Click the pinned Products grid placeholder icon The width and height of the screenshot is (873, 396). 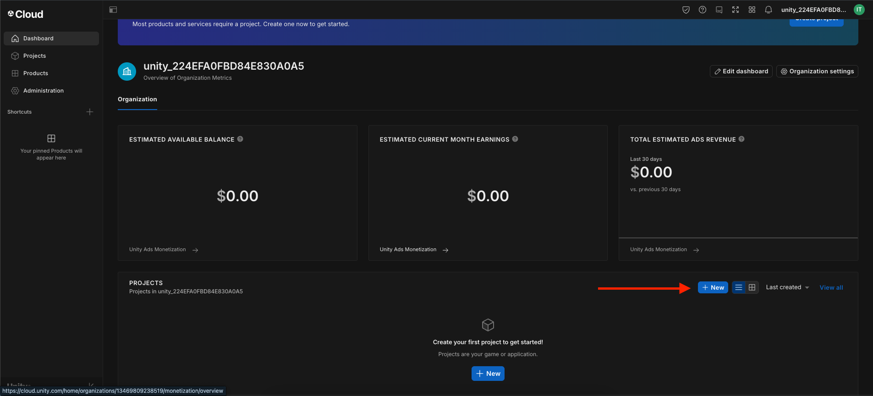(51, 138)
